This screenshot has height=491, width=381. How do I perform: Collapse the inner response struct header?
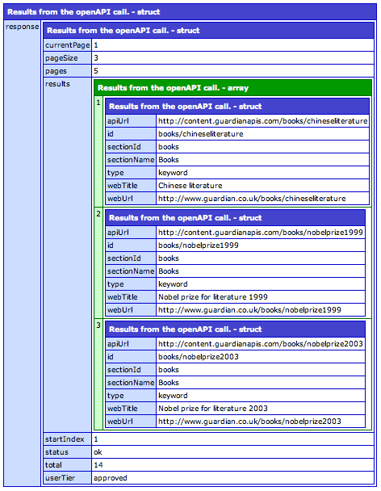pyautogui.click(x=208, y=31)
